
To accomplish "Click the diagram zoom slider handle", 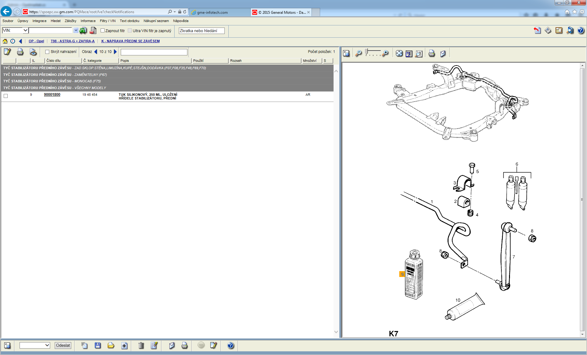I will pos(366,51).
